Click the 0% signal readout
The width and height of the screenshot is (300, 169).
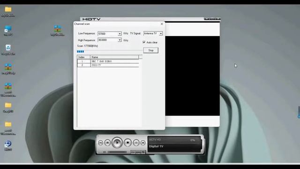tap(193, 140)
